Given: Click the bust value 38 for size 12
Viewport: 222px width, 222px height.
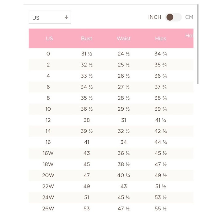Looking at the screenshot, I should (87, 120).
